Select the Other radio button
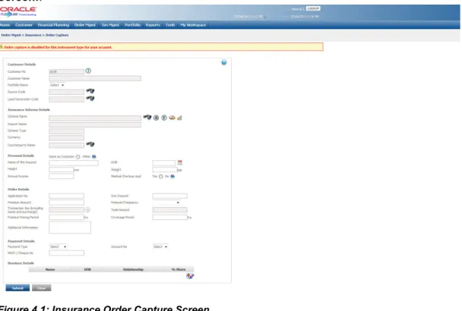 [94, 157]
